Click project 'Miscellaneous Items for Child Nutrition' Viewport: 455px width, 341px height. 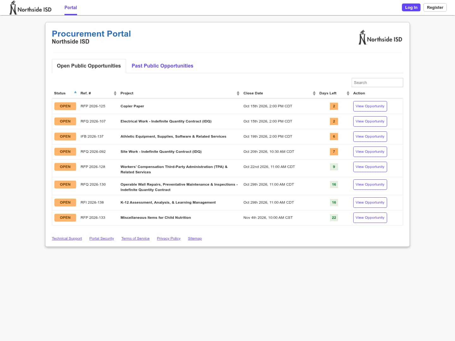point(155,218)
